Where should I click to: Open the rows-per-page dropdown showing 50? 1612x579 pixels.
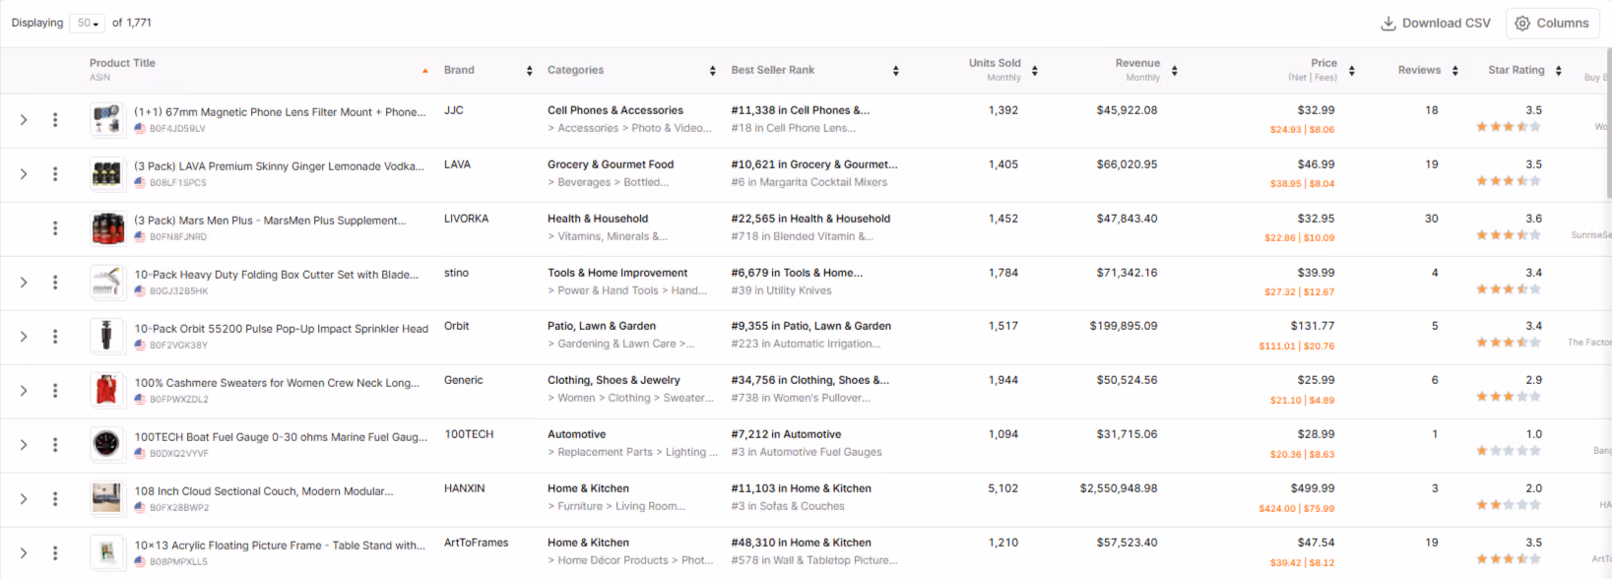pyautogui.click(x=87, y=23)
